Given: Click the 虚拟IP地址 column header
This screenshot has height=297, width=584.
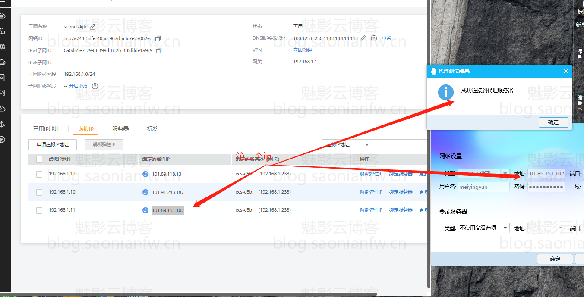Looking at the screenshot, I should tap(60, 159).
